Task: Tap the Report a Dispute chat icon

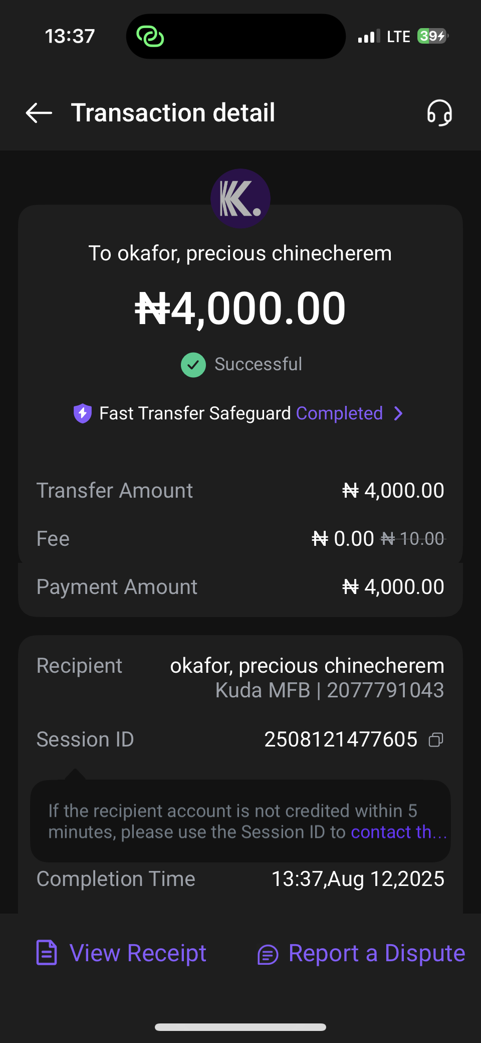Action: pyautogui.click(x=268, y=954)
